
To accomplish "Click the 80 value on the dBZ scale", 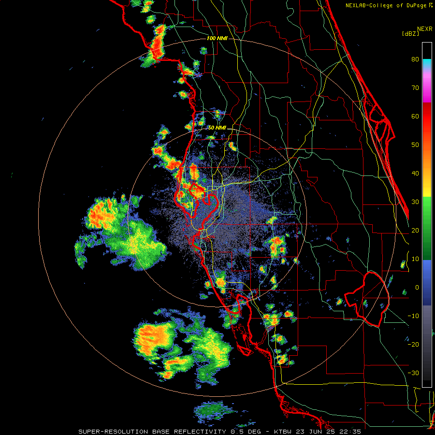I will coord(415,59).
